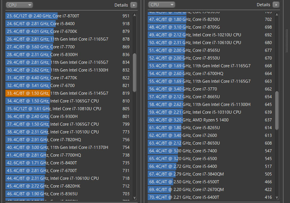
Task: Select rank 68 Core i5-6500T row
Action: tap(210, 182)
